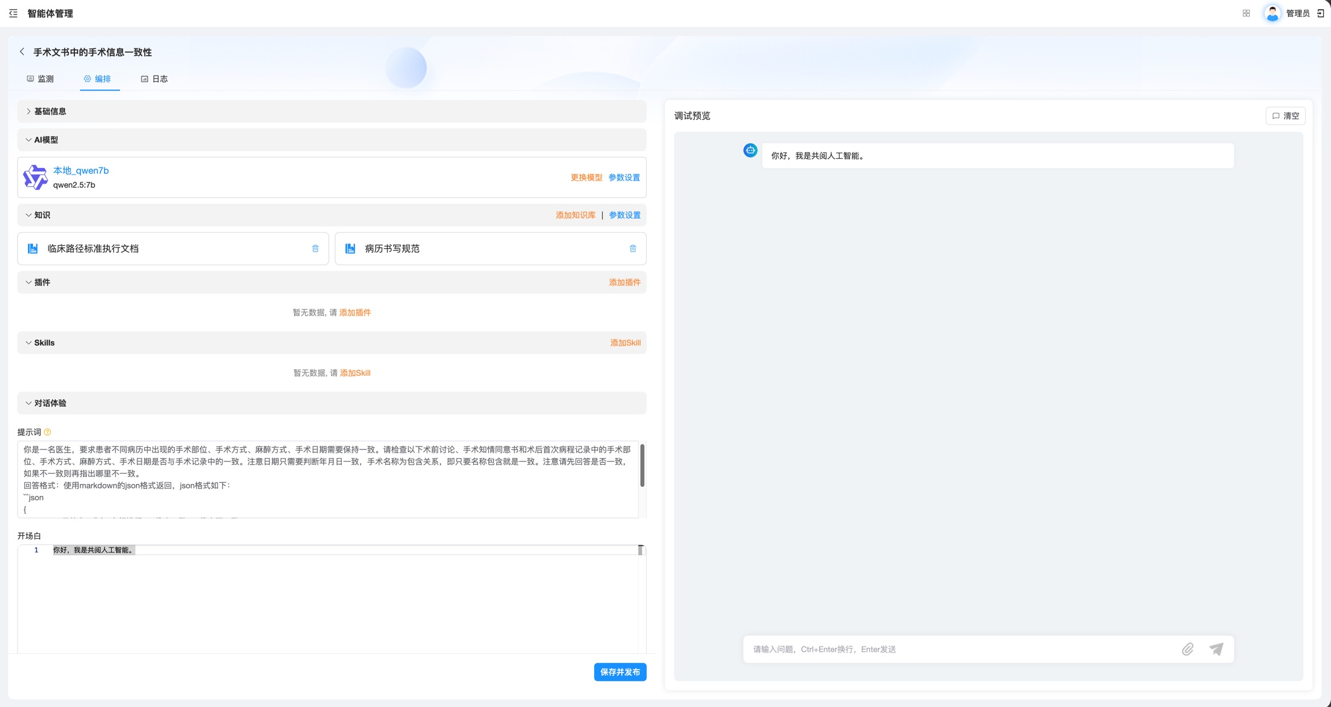Collapse the sidebar menu icon
1331x707 pixels.
click(x=13, y=13)
